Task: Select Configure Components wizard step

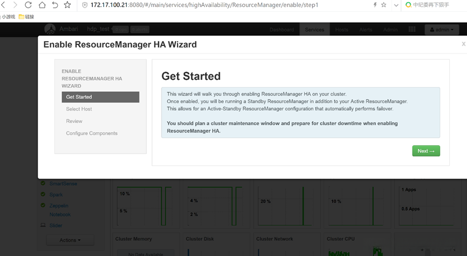Action: pos(92,133)
